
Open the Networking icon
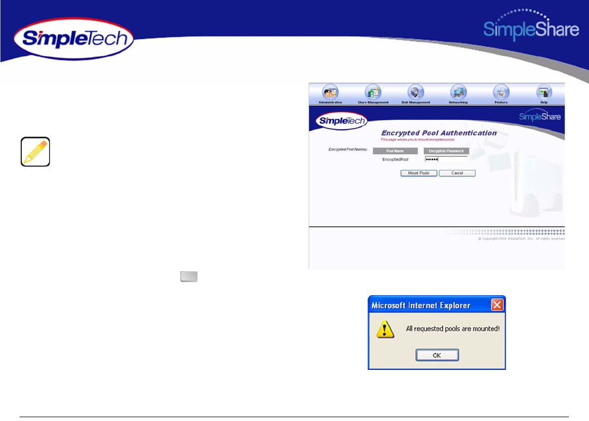pos(458,94)
